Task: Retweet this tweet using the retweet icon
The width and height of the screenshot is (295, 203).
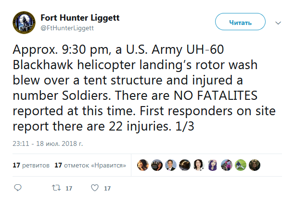Action: pos(55,188)
